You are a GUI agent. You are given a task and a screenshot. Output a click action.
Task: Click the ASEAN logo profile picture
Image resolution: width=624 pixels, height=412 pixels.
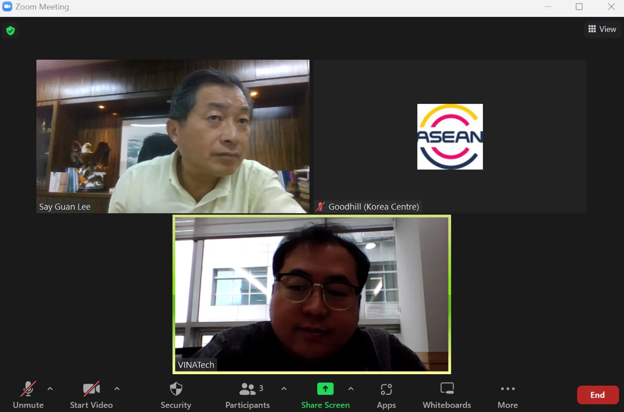[450, 137]
